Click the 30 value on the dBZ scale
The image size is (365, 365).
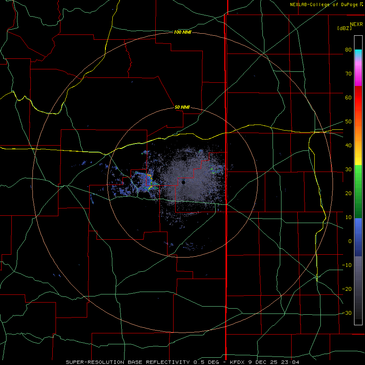[x=348, y=170]
